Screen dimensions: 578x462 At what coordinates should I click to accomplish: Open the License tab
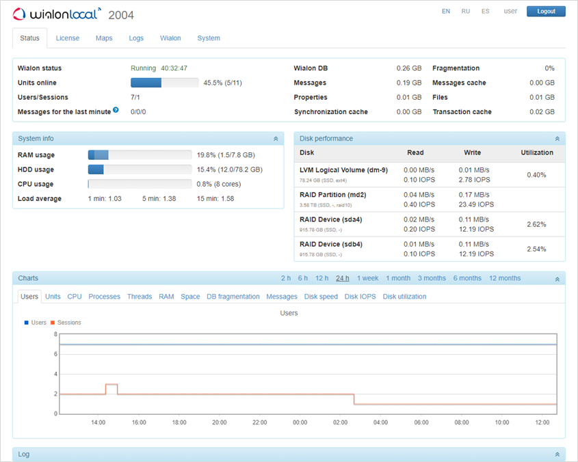pos(68,38)
